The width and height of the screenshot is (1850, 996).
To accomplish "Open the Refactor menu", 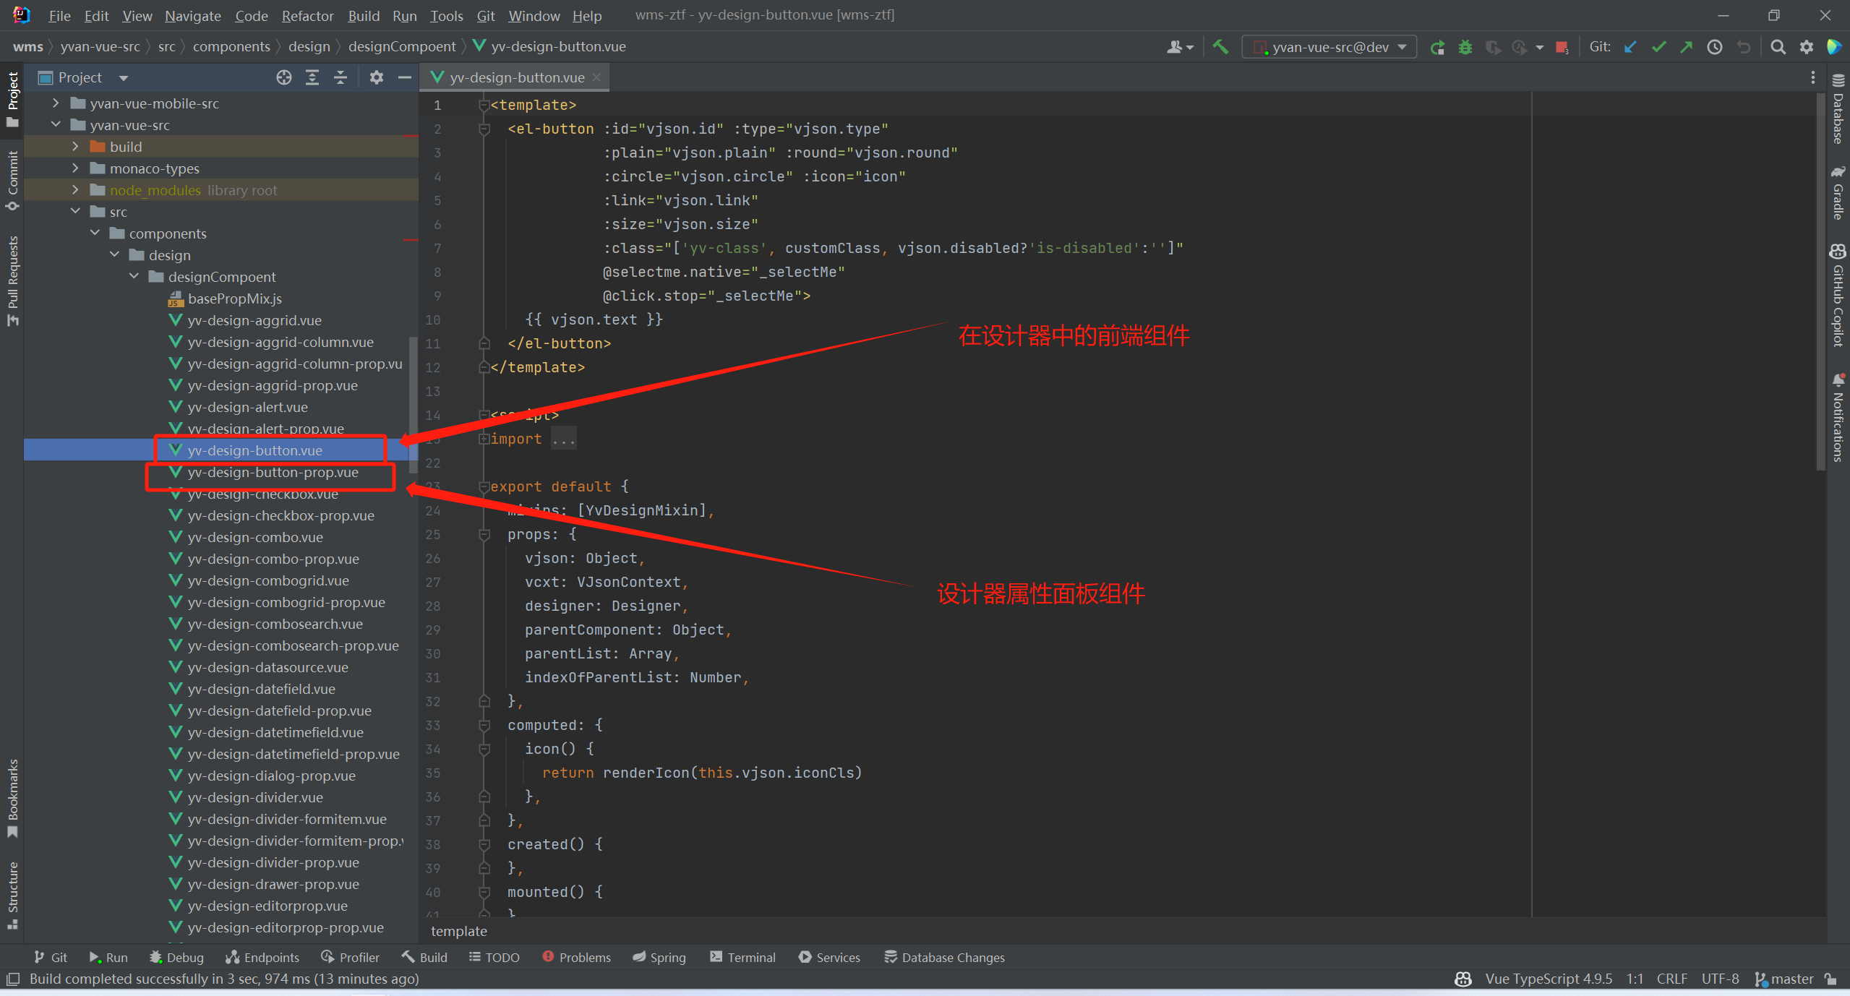I will [307, 16].
